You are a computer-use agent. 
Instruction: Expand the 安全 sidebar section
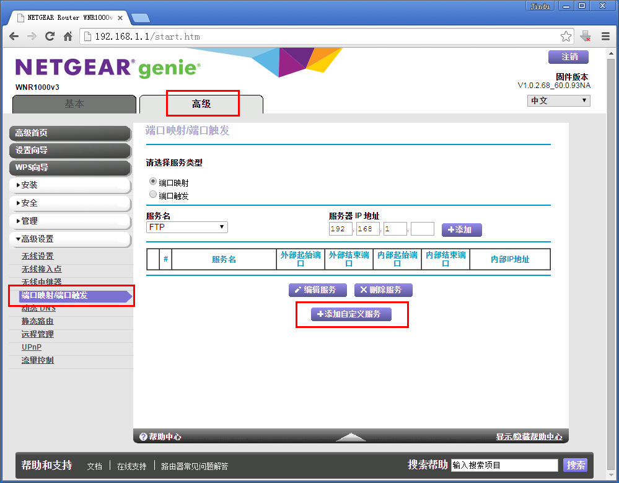pyautogui.click(x=70, y=203)
